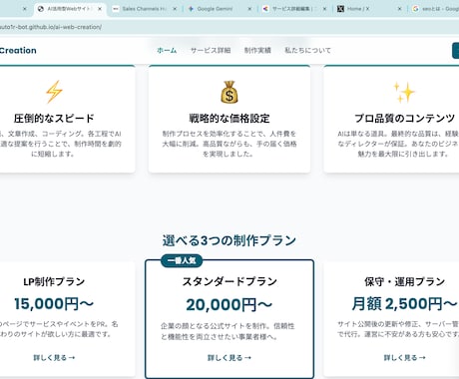This screenshot has width=459, height=379.
Task: Close the Sales Channels tab
Action: click(x=175, y=9)
